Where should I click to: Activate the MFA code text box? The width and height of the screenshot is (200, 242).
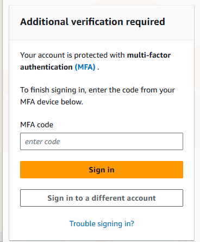click(102, 141)
